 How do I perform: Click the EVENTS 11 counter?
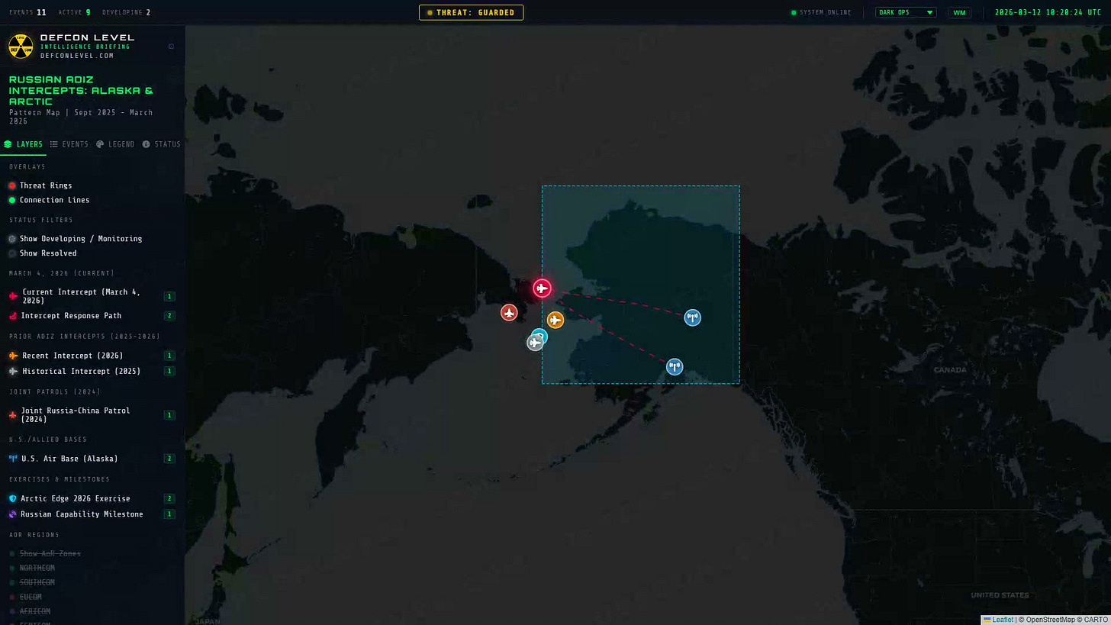coord(27,12)
